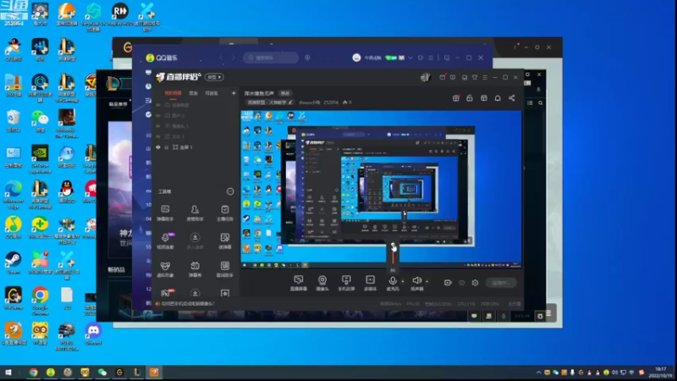Viewport: 677px width, 381px height.
Task: Open GeForce Experience desktop shortcut
Action: tap(40, 159)
